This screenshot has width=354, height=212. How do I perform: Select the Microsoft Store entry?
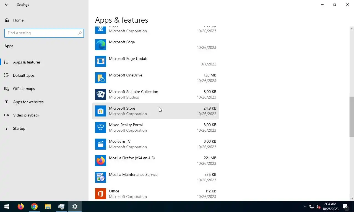point(156,111)
